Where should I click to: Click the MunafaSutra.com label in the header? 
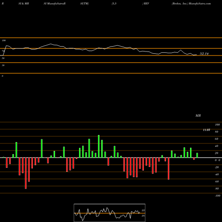(x=200, y=4)
